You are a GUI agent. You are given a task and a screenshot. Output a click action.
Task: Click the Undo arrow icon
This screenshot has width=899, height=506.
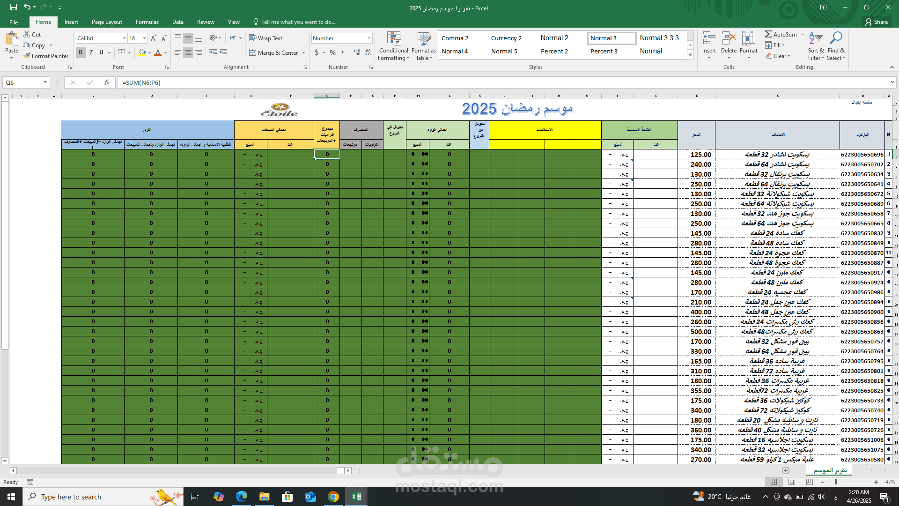tap(27, 7)
